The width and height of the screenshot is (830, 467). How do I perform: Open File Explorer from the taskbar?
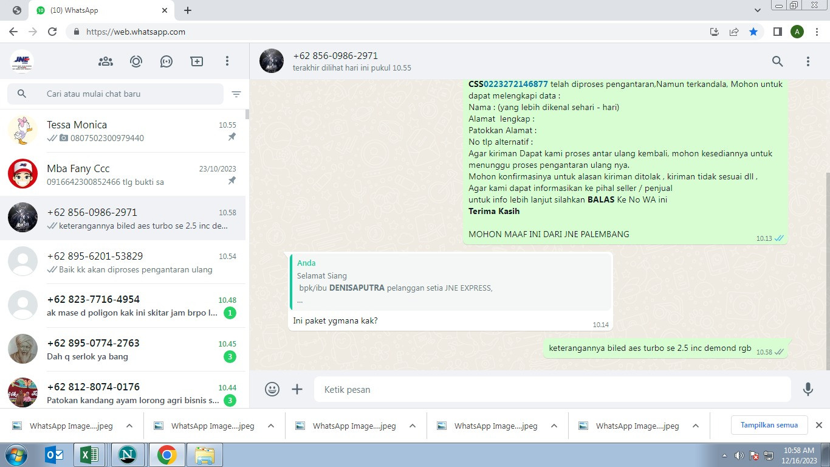coord(205,455)
